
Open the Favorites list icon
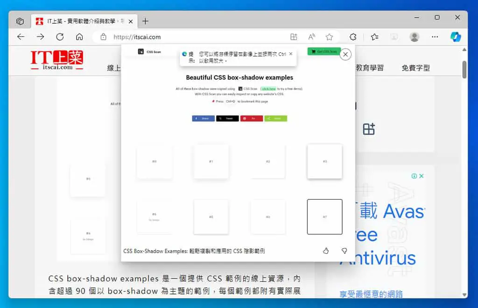[375, 37]
